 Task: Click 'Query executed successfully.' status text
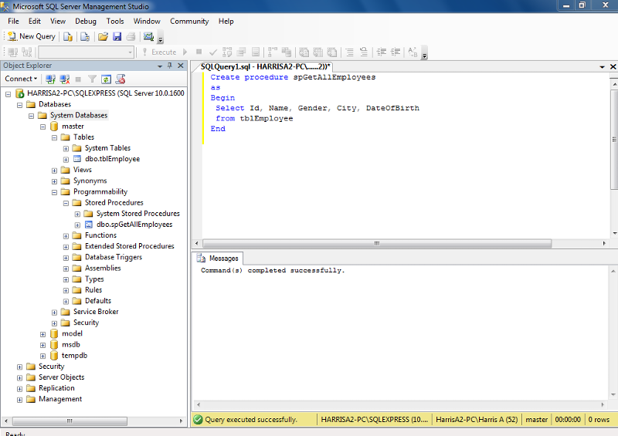coord(251,420)
